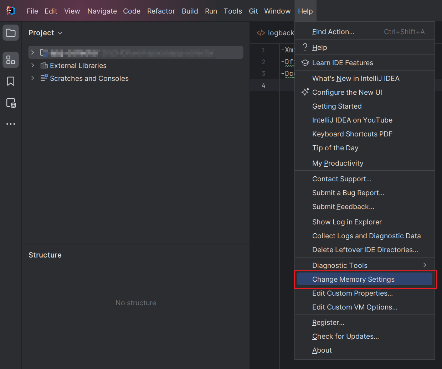Select Learn IDE Features menu item

(x=365, y=63)
